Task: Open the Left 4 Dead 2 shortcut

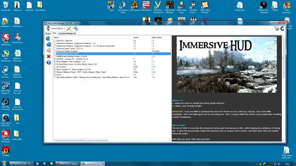Action: [135, 6]
